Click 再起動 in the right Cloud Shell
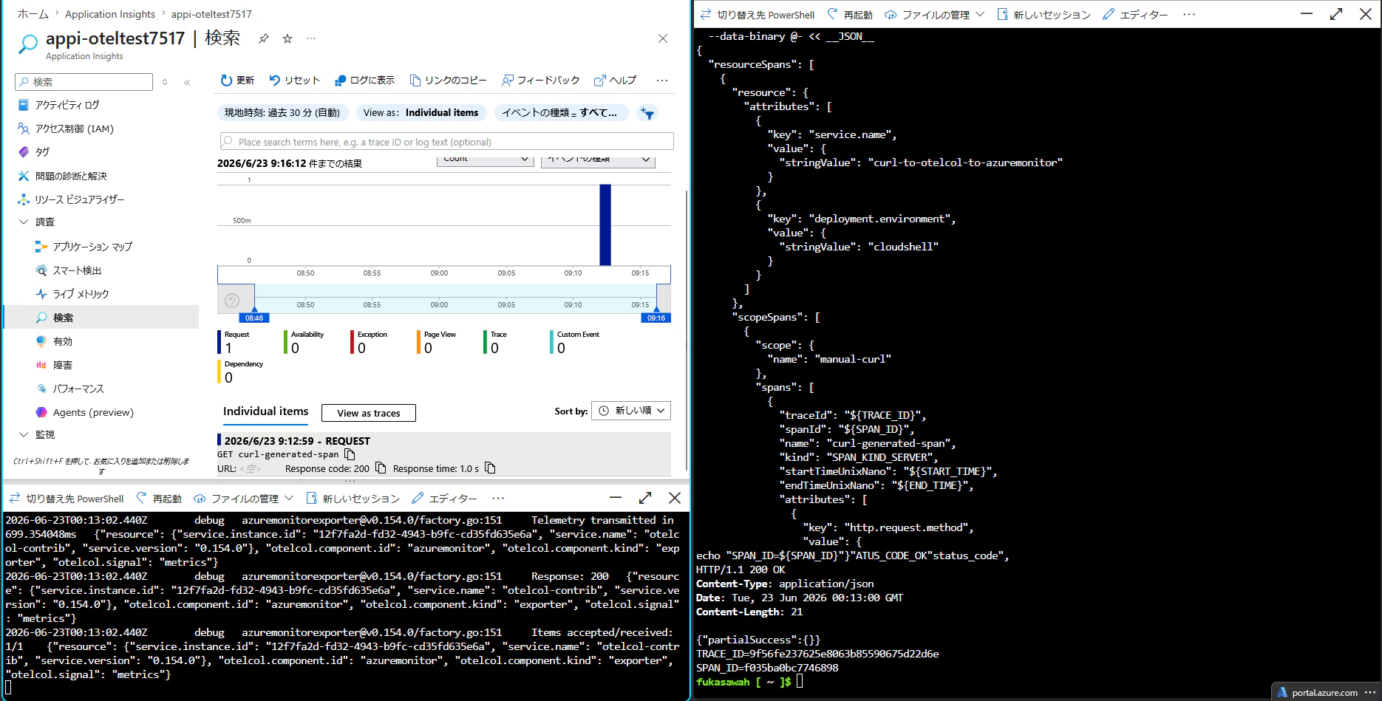 point(850,15)
